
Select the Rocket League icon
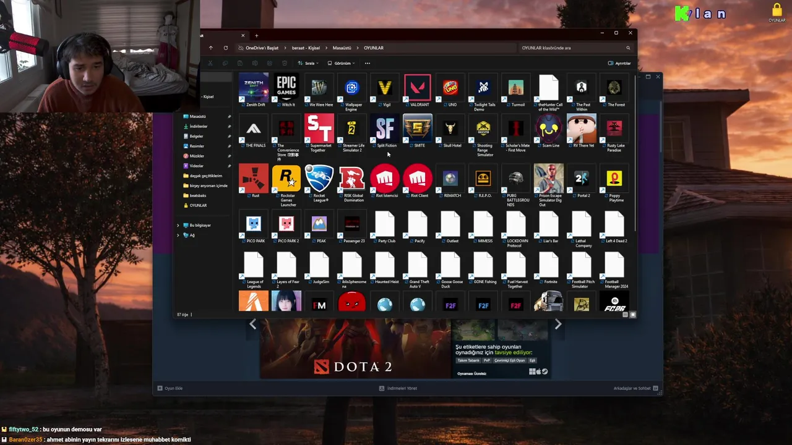click(319, 184)
